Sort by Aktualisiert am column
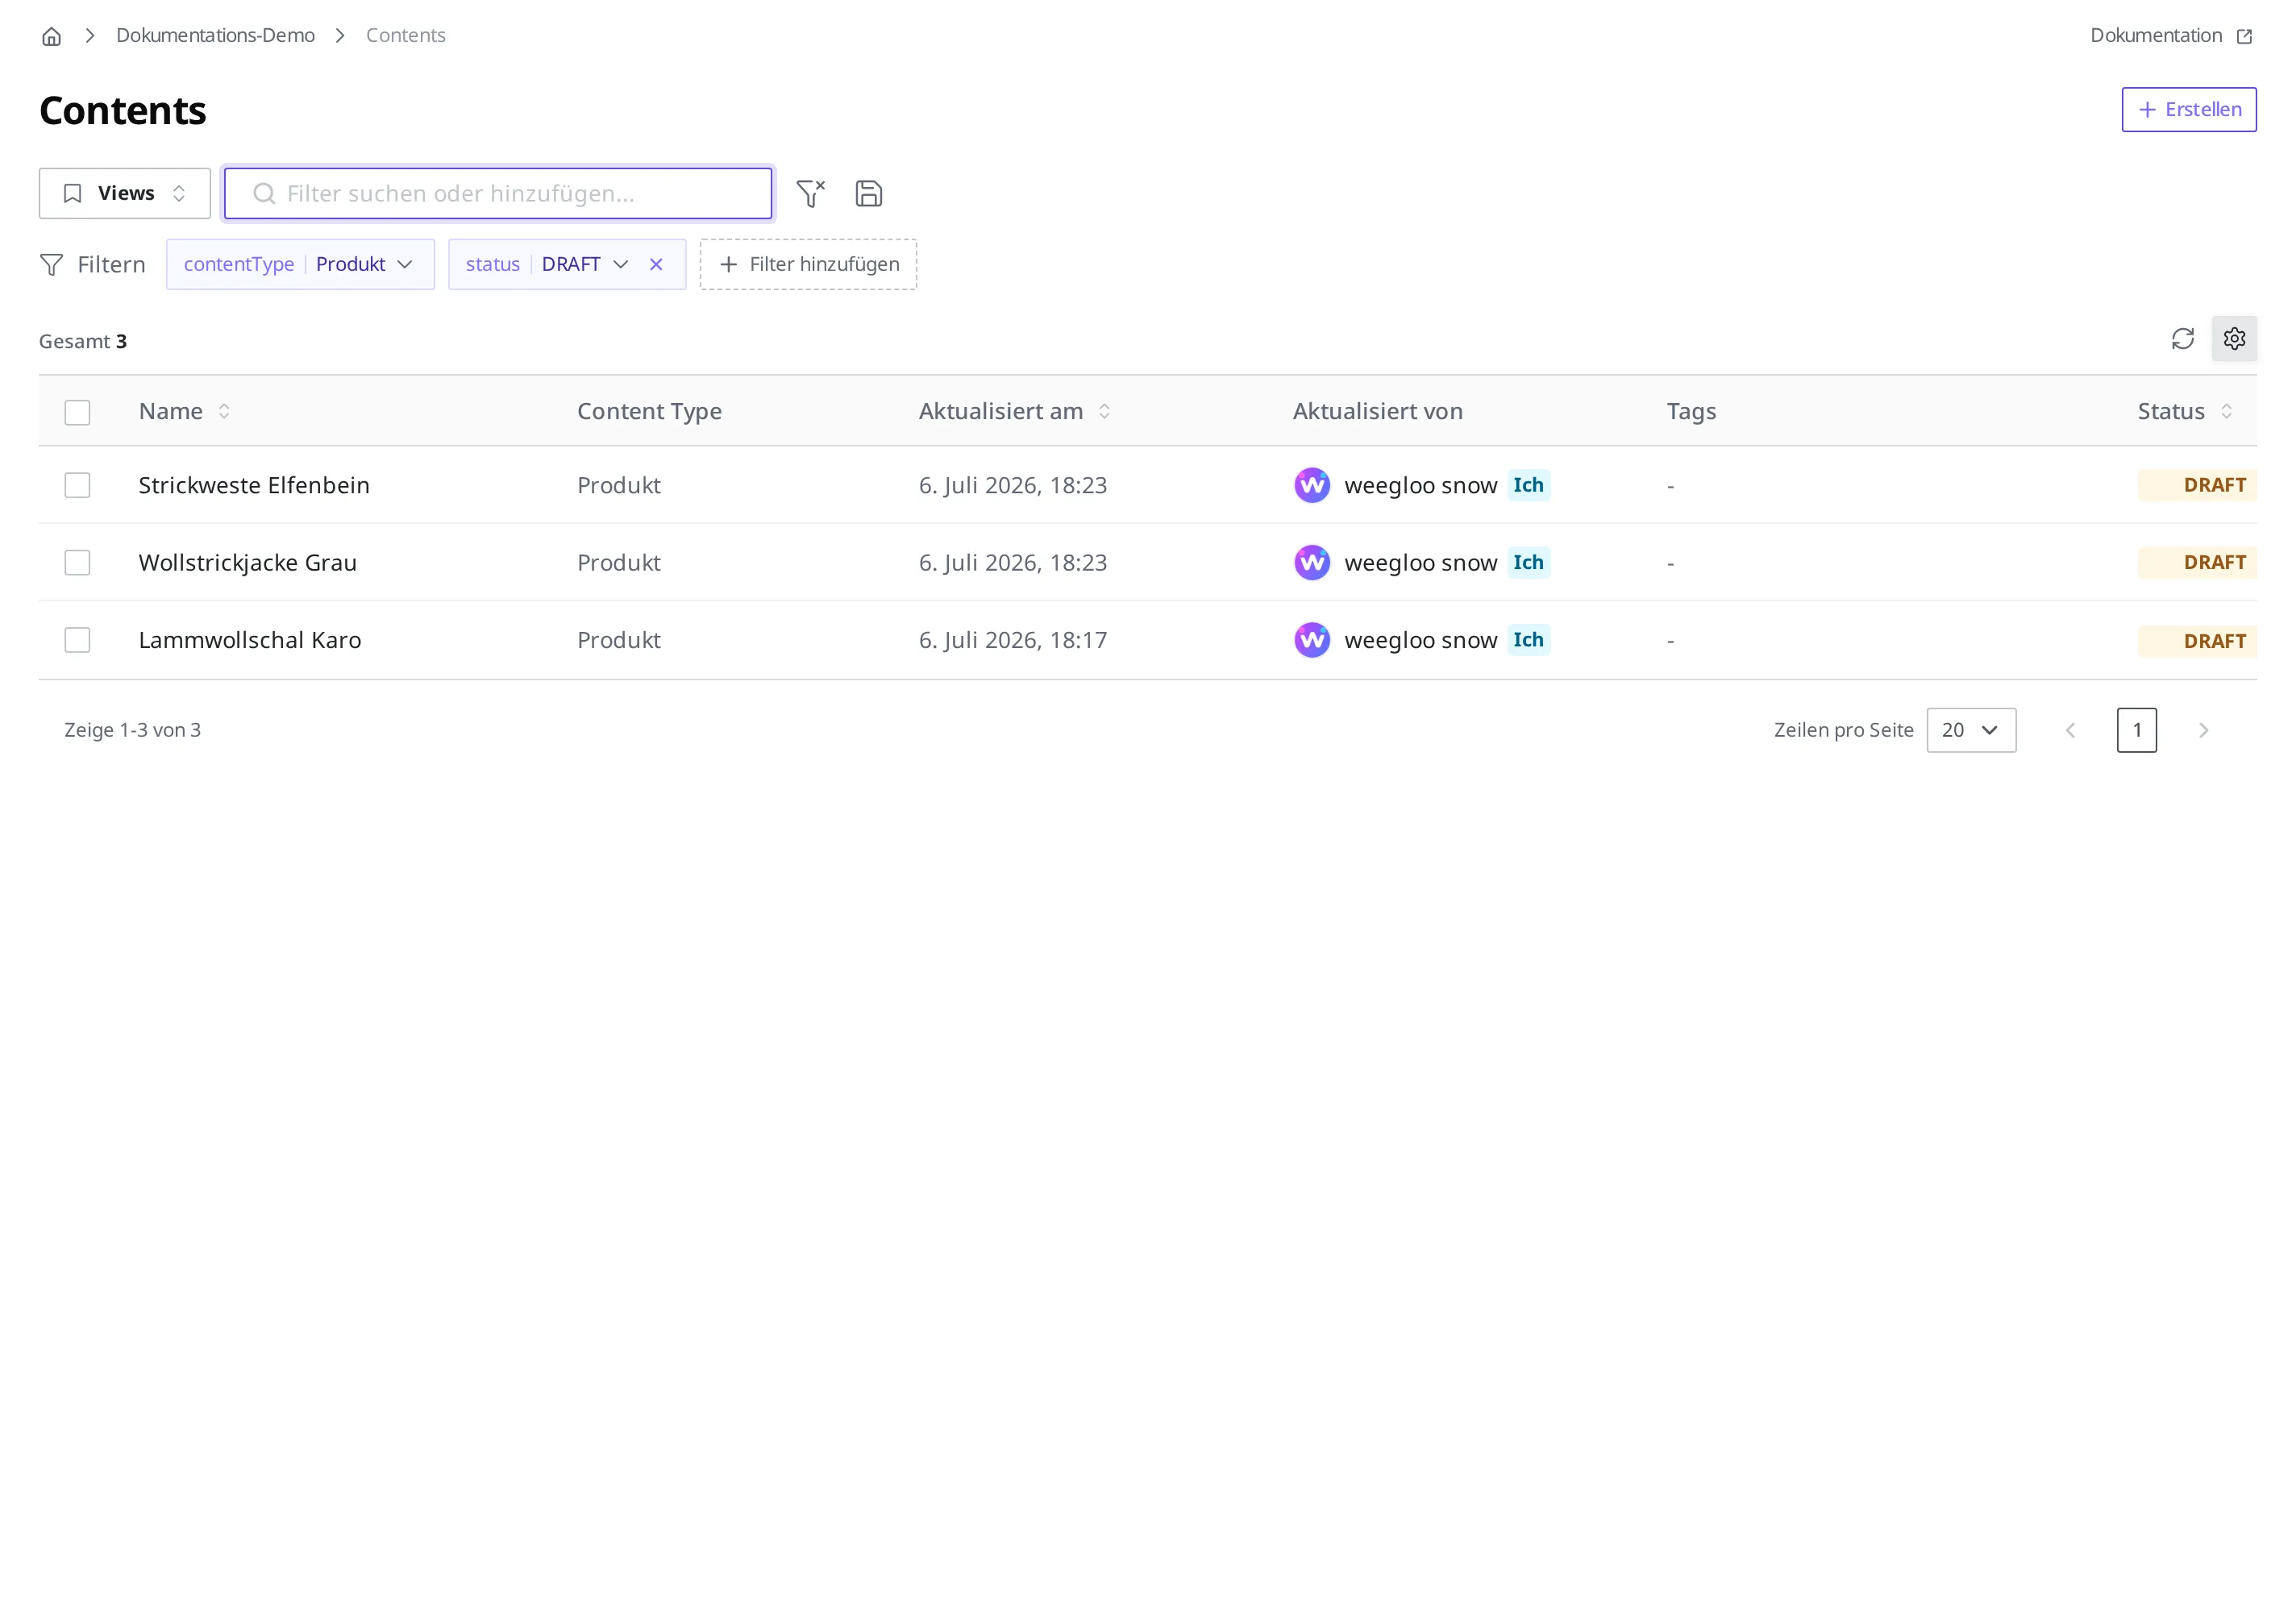Viewport: 2296px width, 1612px height. point(1104,411)
